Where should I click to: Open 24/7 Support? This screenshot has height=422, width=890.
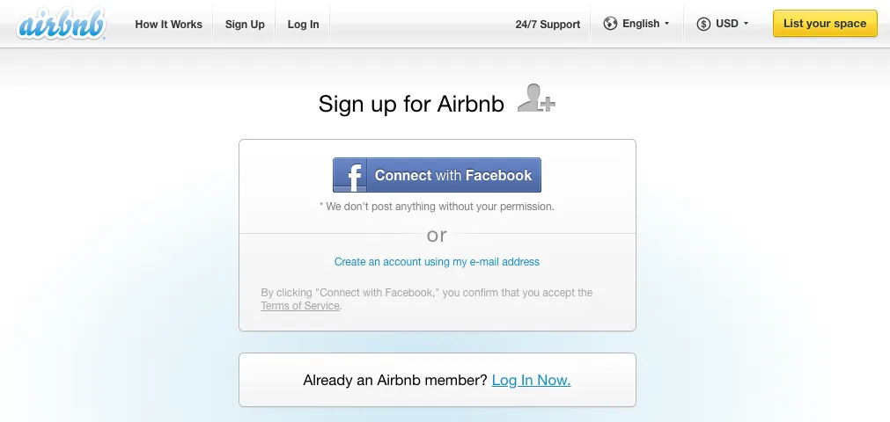coord(548,25)
